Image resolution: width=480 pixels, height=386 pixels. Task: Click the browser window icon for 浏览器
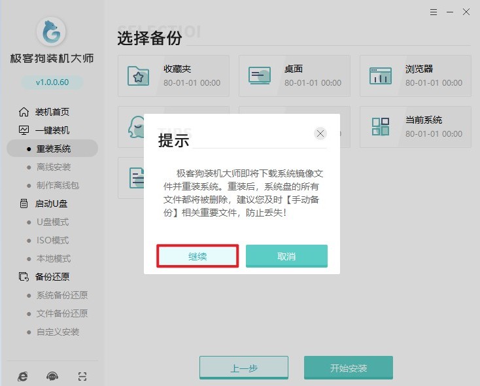click(381, 76)
